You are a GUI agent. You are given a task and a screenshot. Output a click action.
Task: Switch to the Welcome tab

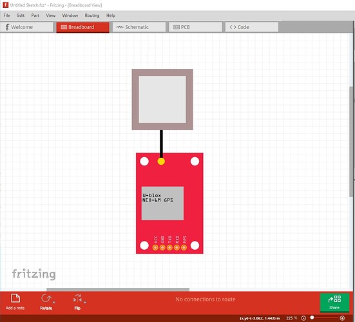click(x=26, y=27)
